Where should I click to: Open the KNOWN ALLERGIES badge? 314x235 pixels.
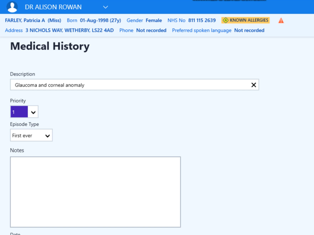tap(245, 20)
